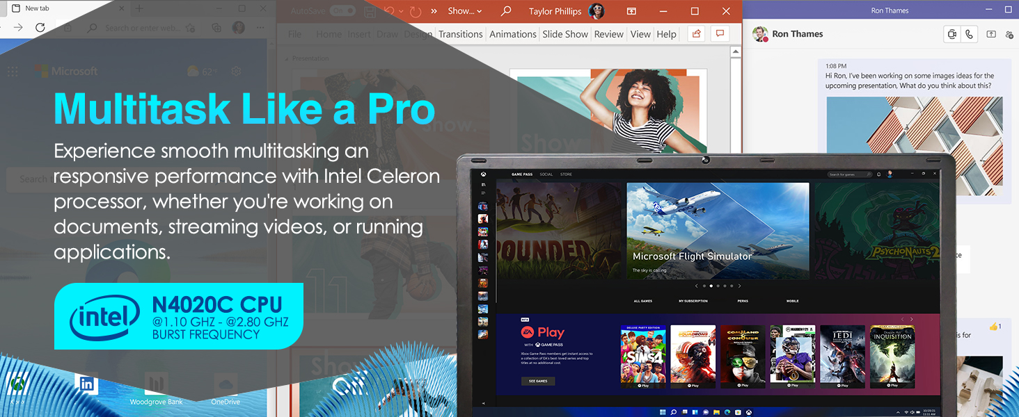Click the Teams add people icon
1019x417 pixels.
pyautogui.click(x=1009, y=34)
